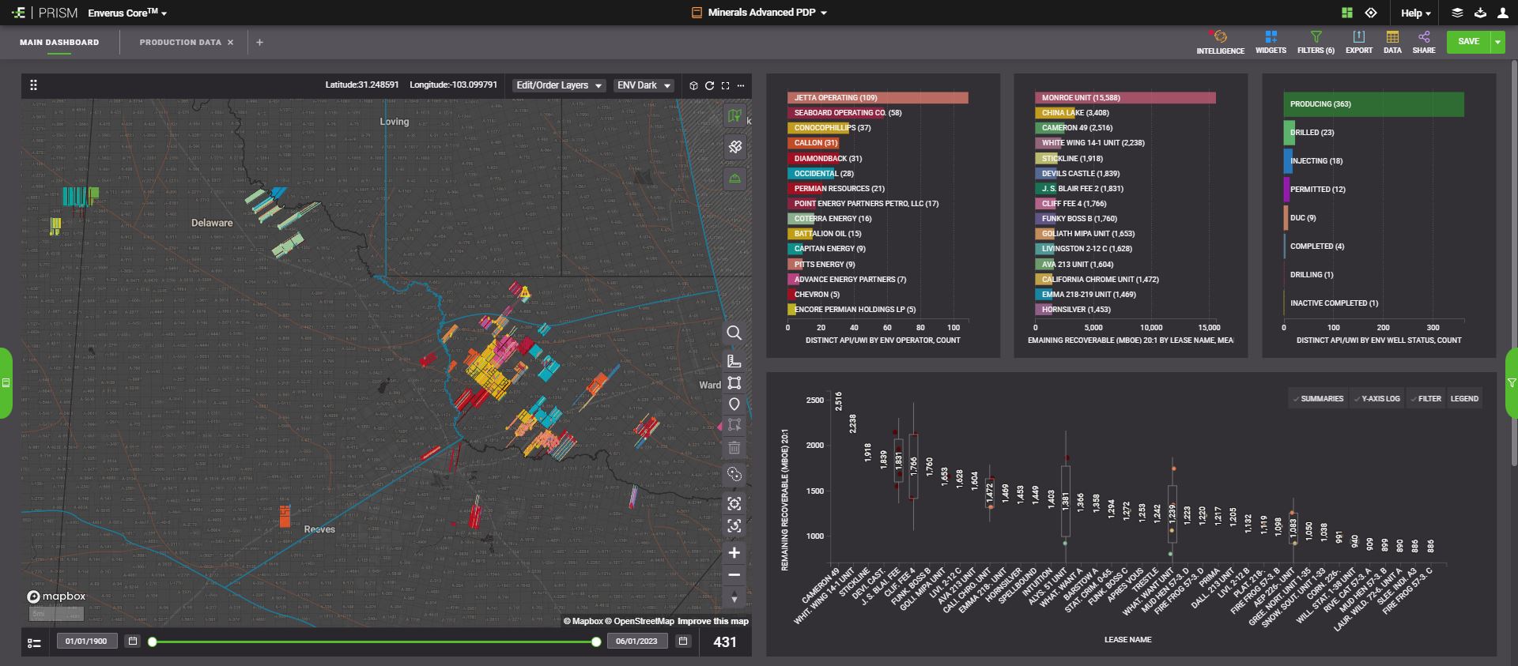Click the start date field 01/01/1900
Image resolution: width=1518 pixels, height=666 pixels.
tap(86, 642)
